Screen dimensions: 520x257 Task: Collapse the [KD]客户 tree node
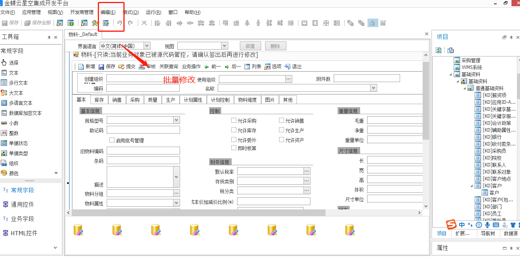pos(471,186)
